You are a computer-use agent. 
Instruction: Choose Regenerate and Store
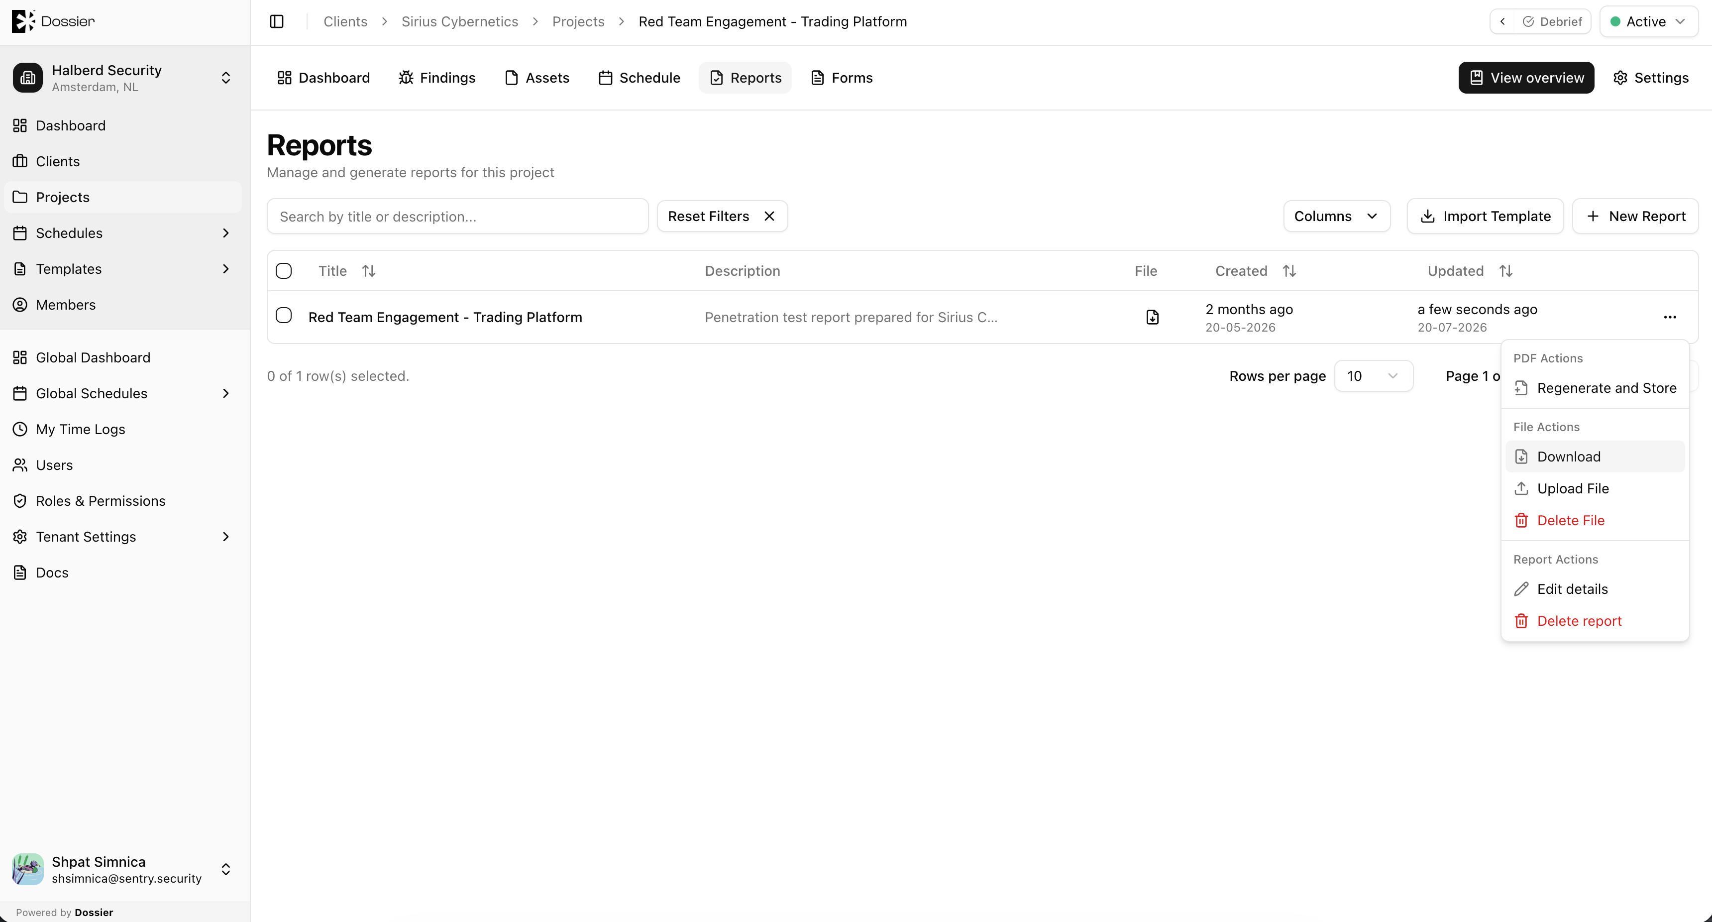(1595, 388)
